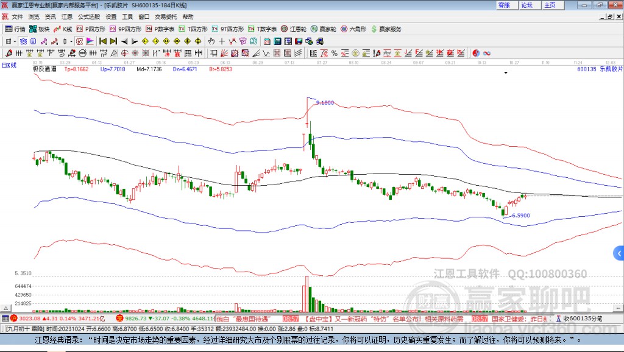Select the crosshair cursor tool
Viewport: 624px width, 352px height.
click(222, 41)
